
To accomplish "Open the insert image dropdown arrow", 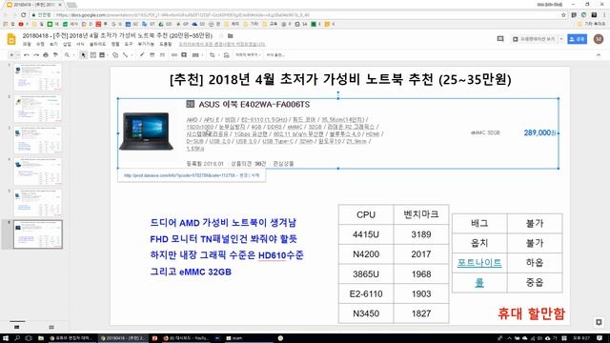I will 108,55.
